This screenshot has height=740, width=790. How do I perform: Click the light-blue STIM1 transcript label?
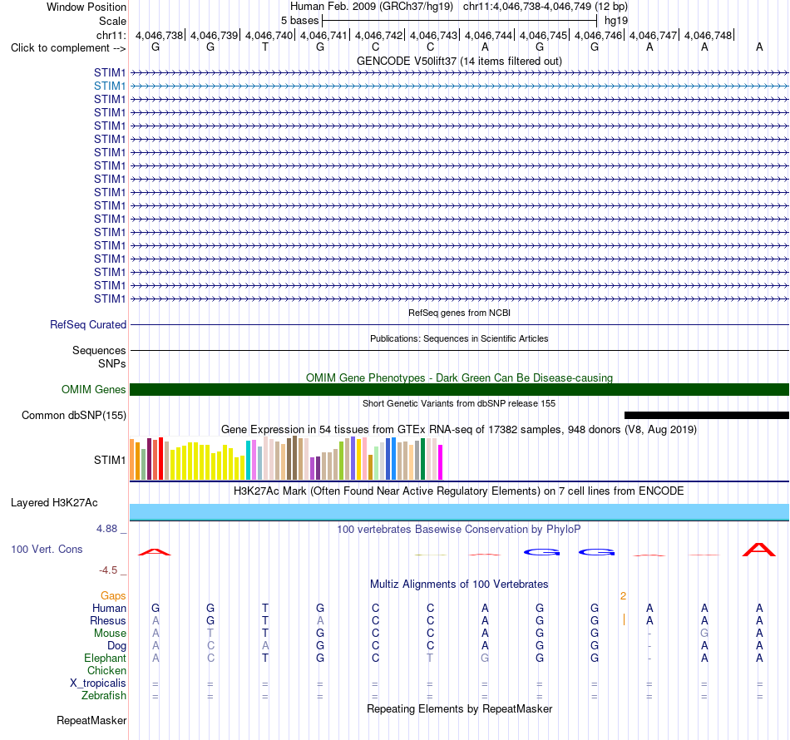[x=109, y=86]
